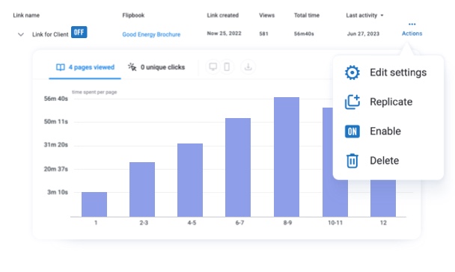Screen dimensions: 455x272
Task: Collapse the Link for Client row chevron
Action: tap(21, 34)
